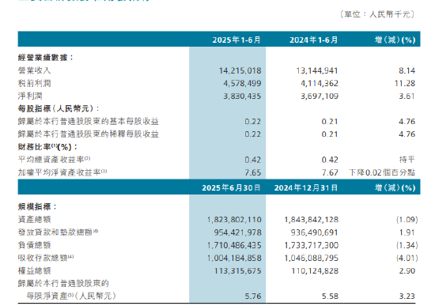Click the 負債總額 row label
The height and width of the screenshot is (306, 435).
[34, 245]
